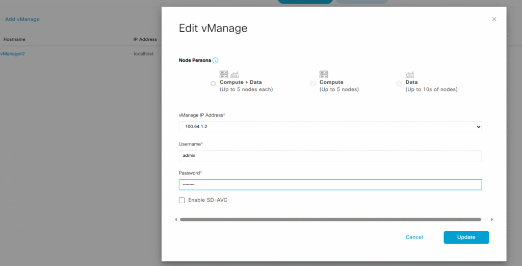522x266 pixels.
Task: Close the Edit vManage dialog
Action: click(493, 19)
